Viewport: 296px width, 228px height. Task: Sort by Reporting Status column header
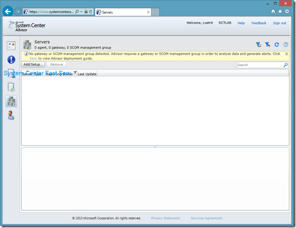point(60,74)
